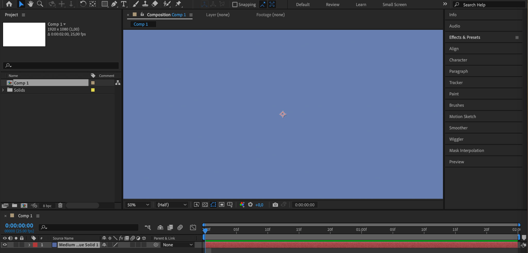
Task: Select the Selection arrow tool
Action: pos(21,4)
